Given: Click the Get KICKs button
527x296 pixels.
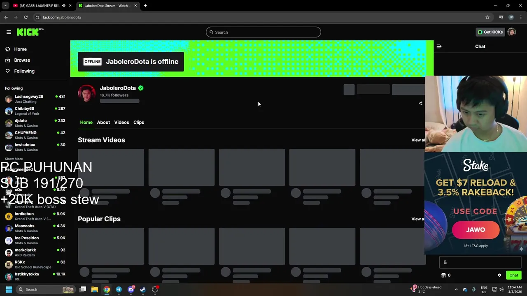Looking at the screenshot, I should coord(490,32).
